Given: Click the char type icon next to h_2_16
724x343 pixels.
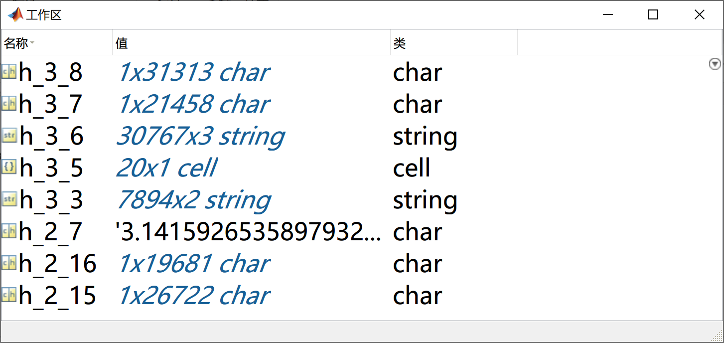Looking at the screenshot, I should pyautogui.click(x=8, y=263).
